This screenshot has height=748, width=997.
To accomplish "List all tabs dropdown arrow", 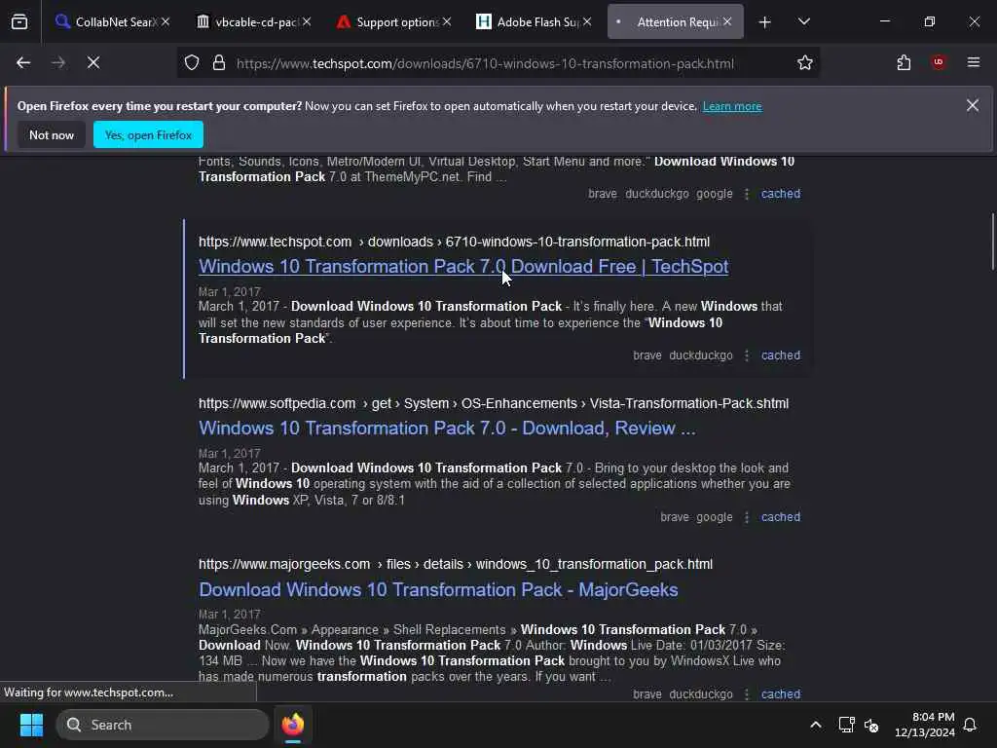I will 804,21.
